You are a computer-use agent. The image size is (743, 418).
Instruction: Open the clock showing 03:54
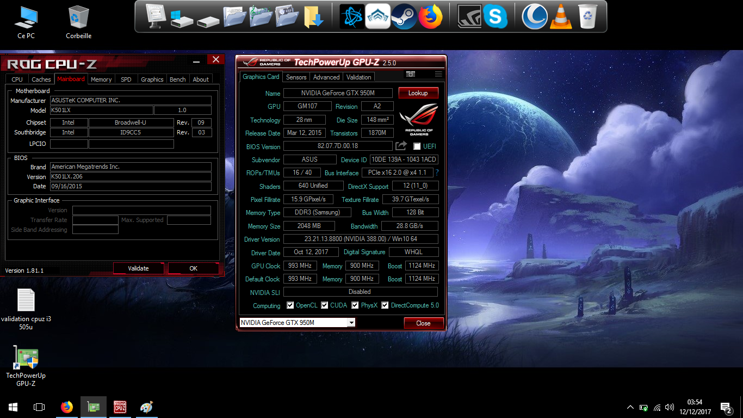695,407
